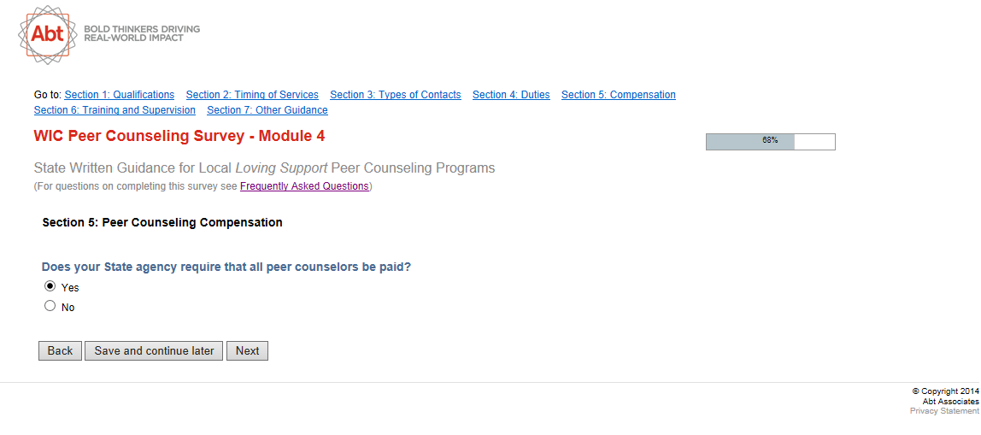Image resolution: width=981 pixels, height=435 pixels.
Task: Click the Section 5 Peer Counseling Compensation heading
Action: click(162, 222)
